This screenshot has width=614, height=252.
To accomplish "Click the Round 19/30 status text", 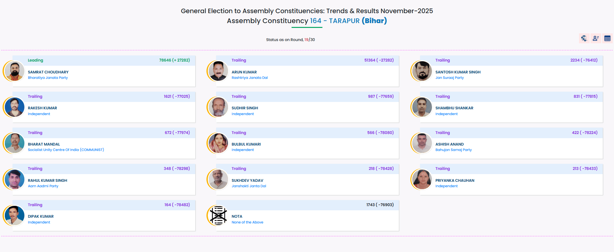I will tap(290, 40).
